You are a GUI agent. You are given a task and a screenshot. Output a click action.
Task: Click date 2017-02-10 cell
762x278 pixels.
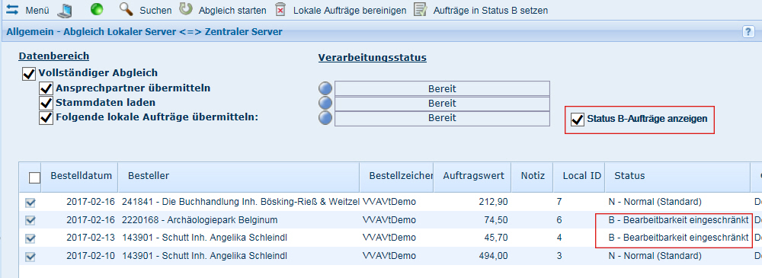pyautogui.click(x=91, y=256)
